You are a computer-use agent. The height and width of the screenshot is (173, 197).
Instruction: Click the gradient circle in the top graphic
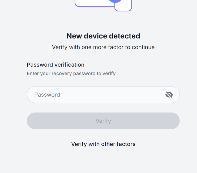pos(115,1)
